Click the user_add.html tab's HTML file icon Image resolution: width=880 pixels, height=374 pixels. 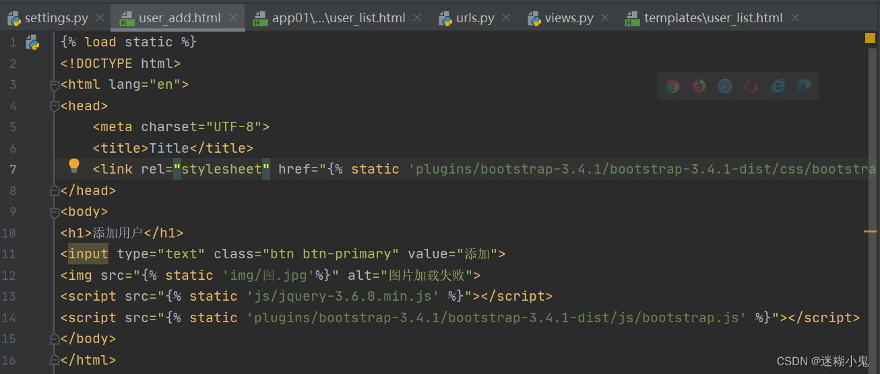(127, 18)
